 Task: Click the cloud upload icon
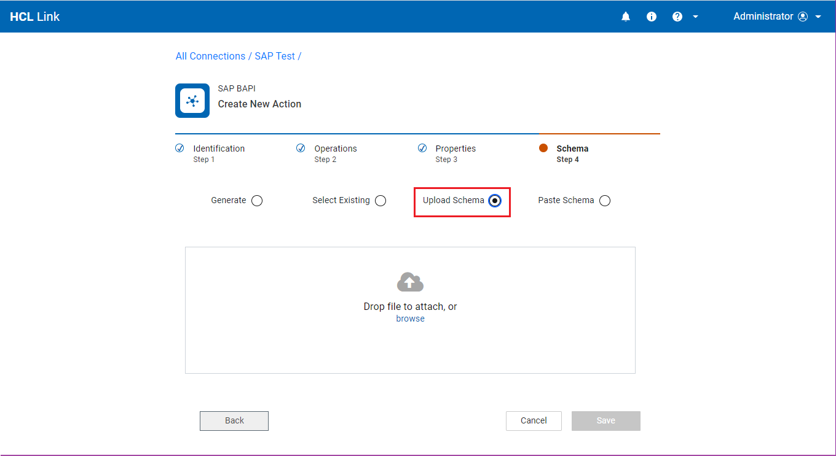click(x=410, y=282)
